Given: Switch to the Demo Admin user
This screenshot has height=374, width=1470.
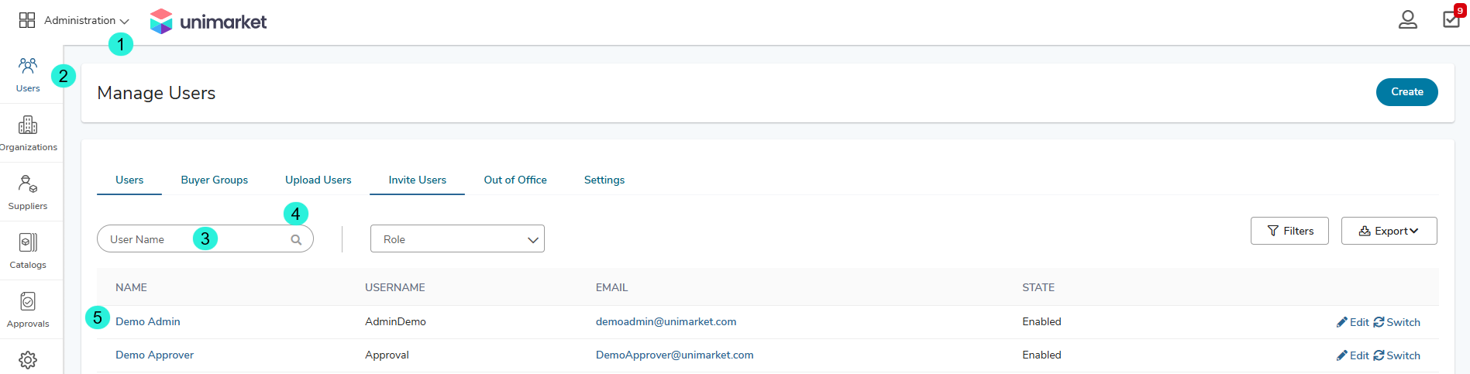Looking at the screenshot, I should pos(1396,322).
